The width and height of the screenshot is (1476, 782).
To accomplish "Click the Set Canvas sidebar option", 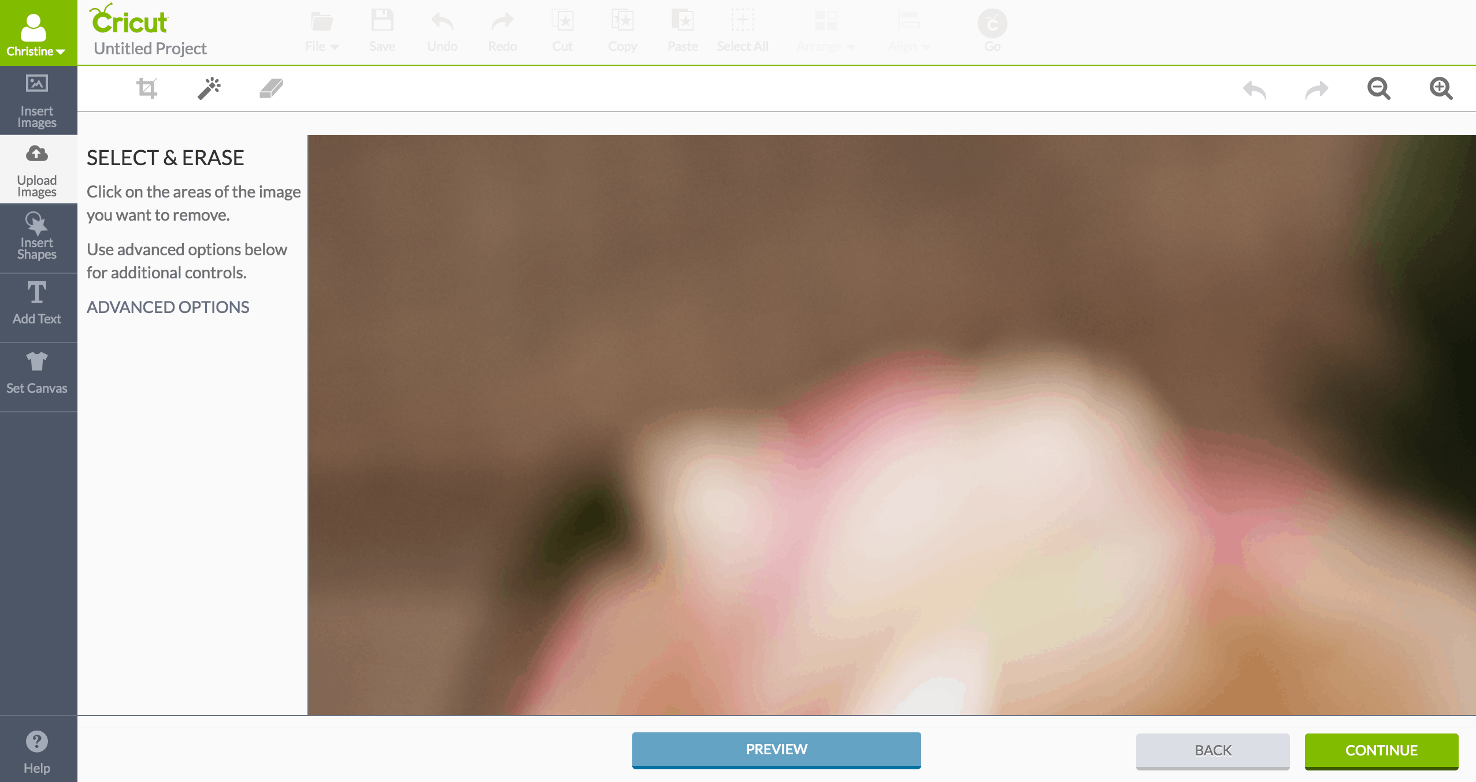I will click(x=37, y=373).
